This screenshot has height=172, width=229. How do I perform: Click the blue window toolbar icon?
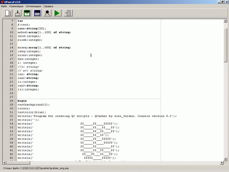point(37,13)
